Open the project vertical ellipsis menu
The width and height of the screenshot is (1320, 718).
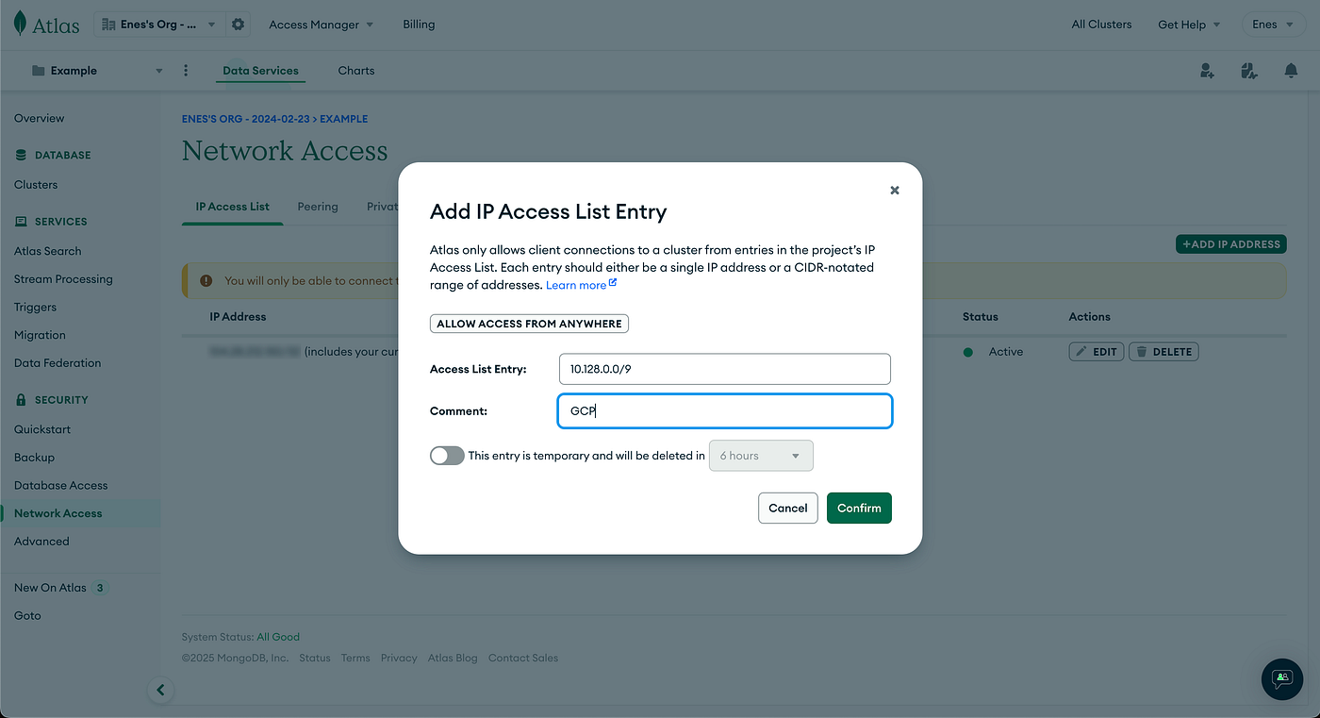186,71
